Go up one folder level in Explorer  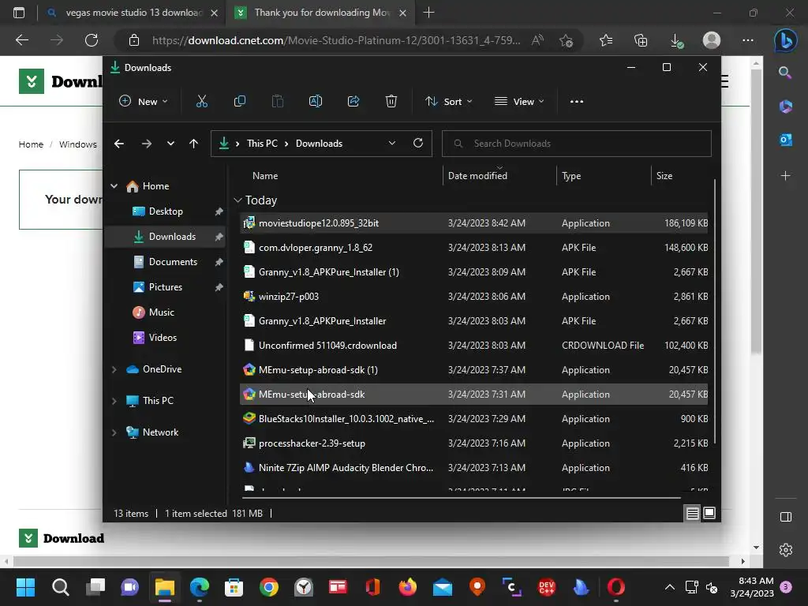pyautogui.click(x=194, y=144)
